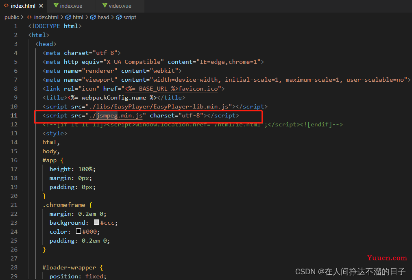
Task: Click the "webpackConfig.name" title text
Action: pos(114,98)
